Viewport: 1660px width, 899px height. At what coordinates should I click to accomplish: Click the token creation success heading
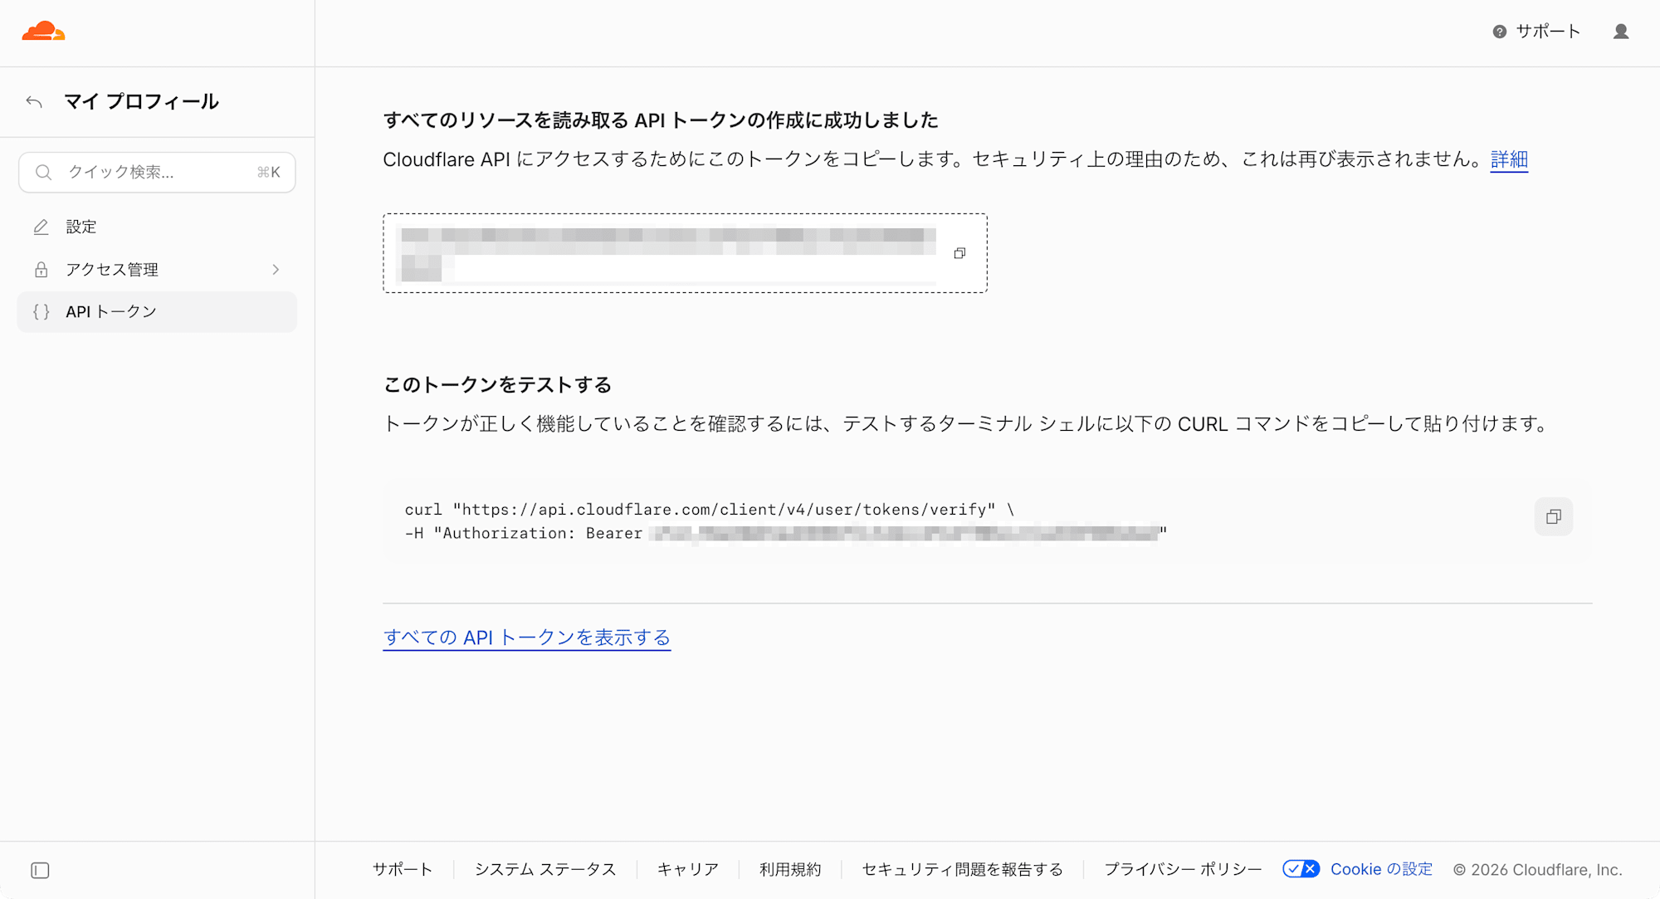(661, 120)
